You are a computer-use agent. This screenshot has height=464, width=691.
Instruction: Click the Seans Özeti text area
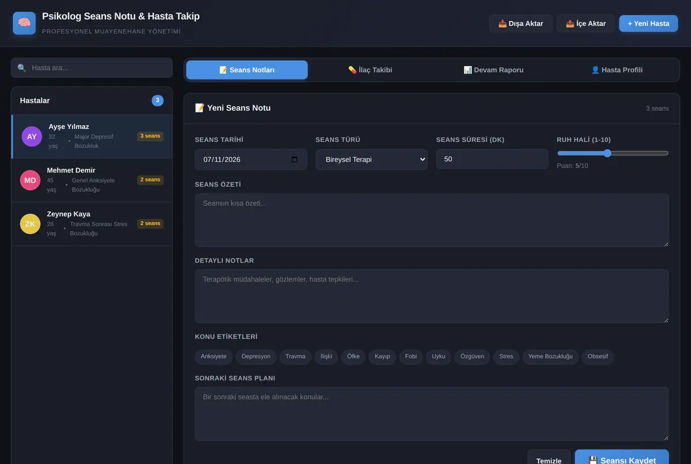click(x=432, y=220)
